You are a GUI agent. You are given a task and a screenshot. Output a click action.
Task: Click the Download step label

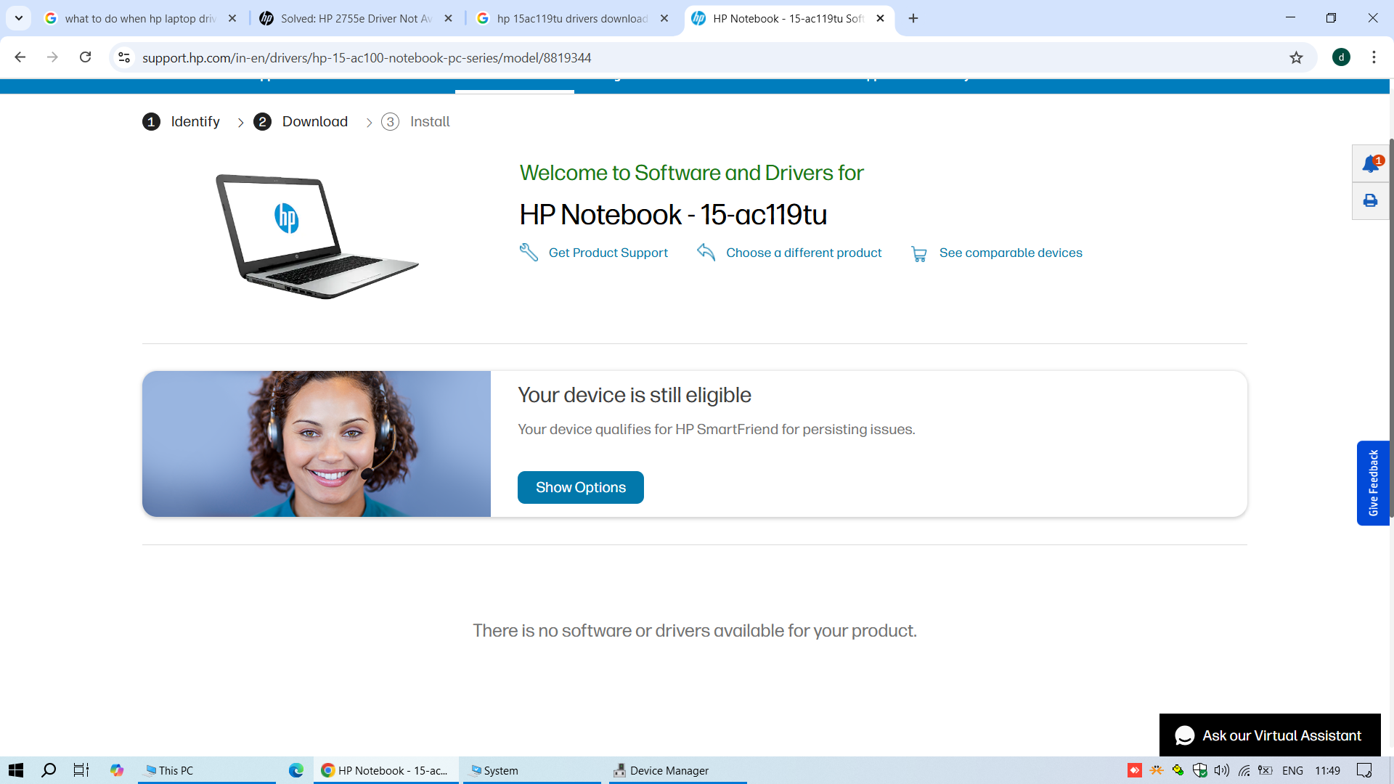point(315,122)
